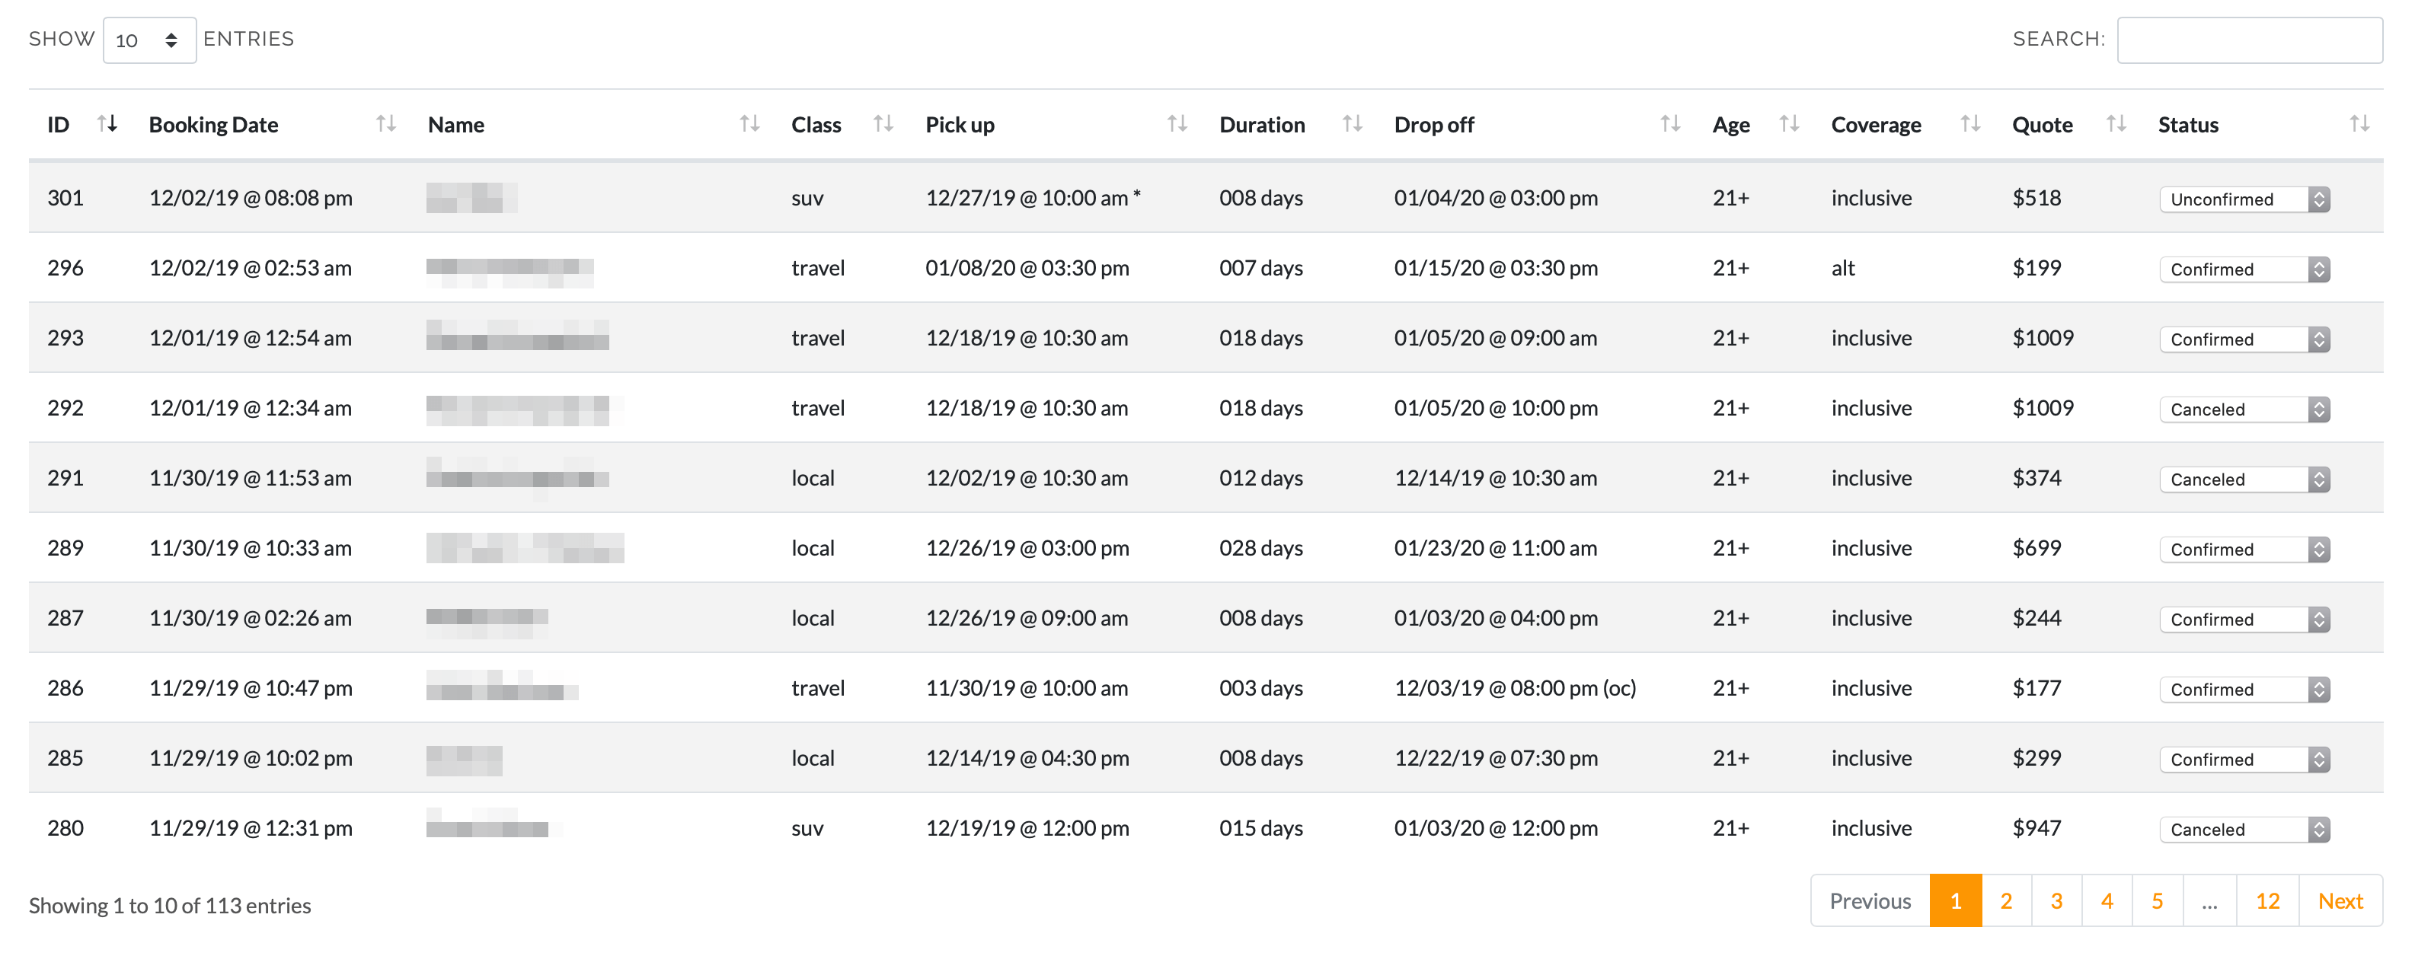Toggle sort arrows on Class column
Image resolution: width=2431 pixels, height=959 pixels.
pos(883,123)
